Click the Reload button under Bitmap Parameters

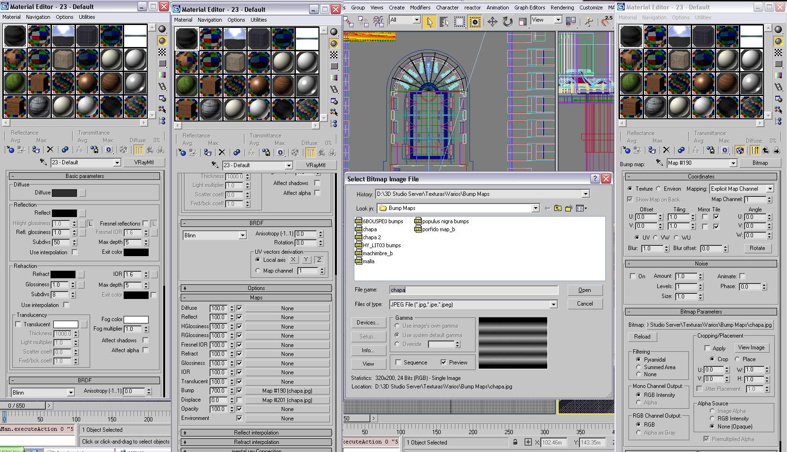[x=642, y=337]
